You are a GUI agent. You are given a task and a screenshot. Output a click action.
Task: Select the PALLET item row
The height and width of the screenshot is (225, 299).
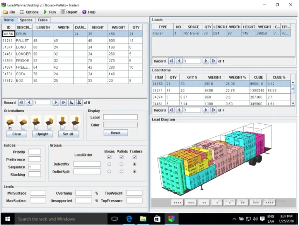pos(72,41)
